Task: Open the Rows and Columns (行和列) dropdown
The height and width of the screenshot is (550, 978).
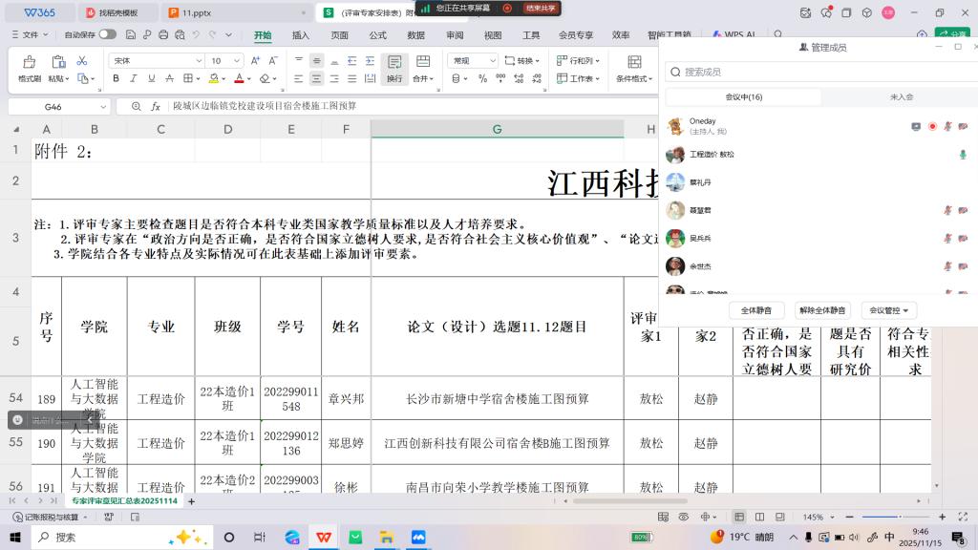Action: [578, 60]
